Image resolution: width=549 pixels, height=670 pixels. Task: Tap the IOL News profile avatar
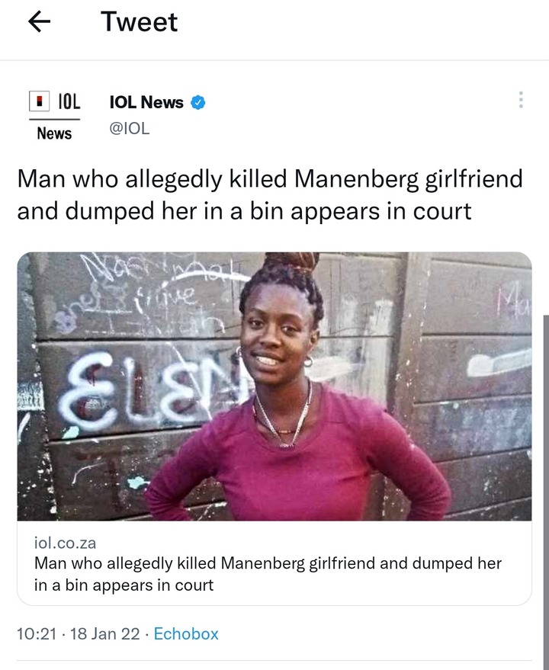pyautogui.click(x=54, y=115)
